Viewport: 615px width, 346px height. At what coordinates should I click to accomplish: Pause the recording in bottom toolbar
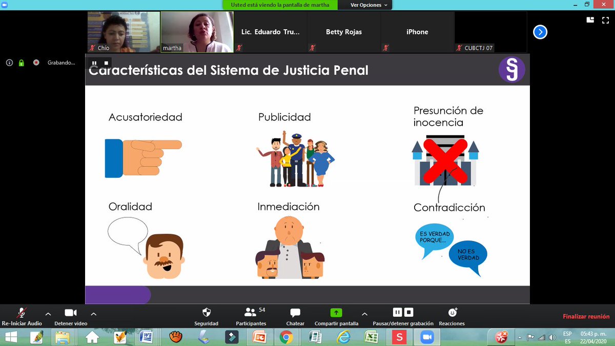tap(398, 312)
